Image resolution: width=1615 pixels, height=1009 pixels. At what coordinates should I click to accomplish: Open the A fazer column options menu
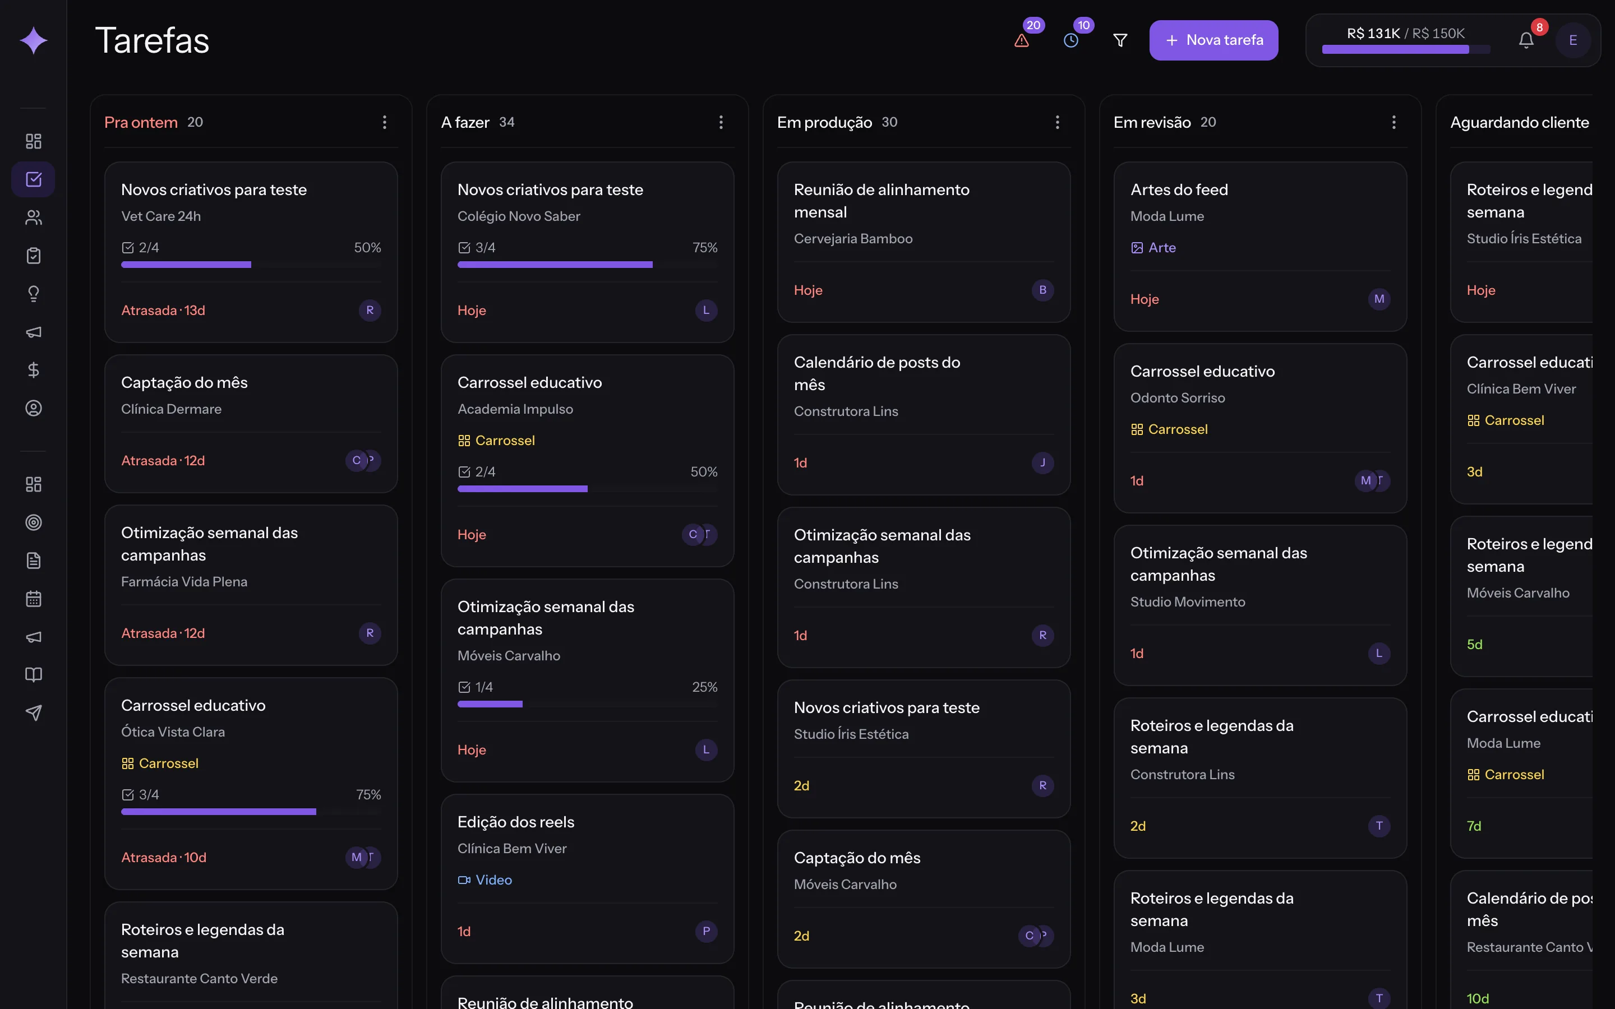point(721,122)
